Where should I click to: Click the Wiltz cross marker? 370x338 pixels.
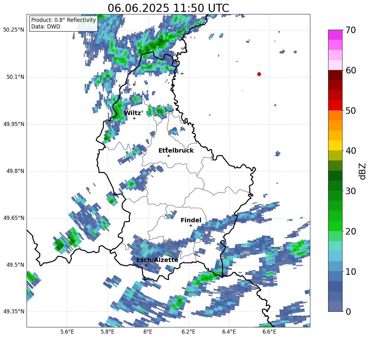point(134,118)
